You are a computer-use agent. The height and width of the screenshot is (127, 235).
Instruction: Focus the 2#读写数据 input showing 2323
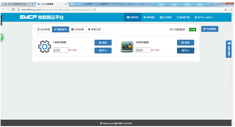[x=143, y=50]
